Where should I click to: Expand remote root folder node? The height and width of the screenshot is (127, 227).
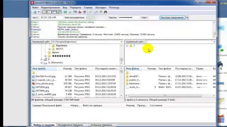tap(127, 46)
